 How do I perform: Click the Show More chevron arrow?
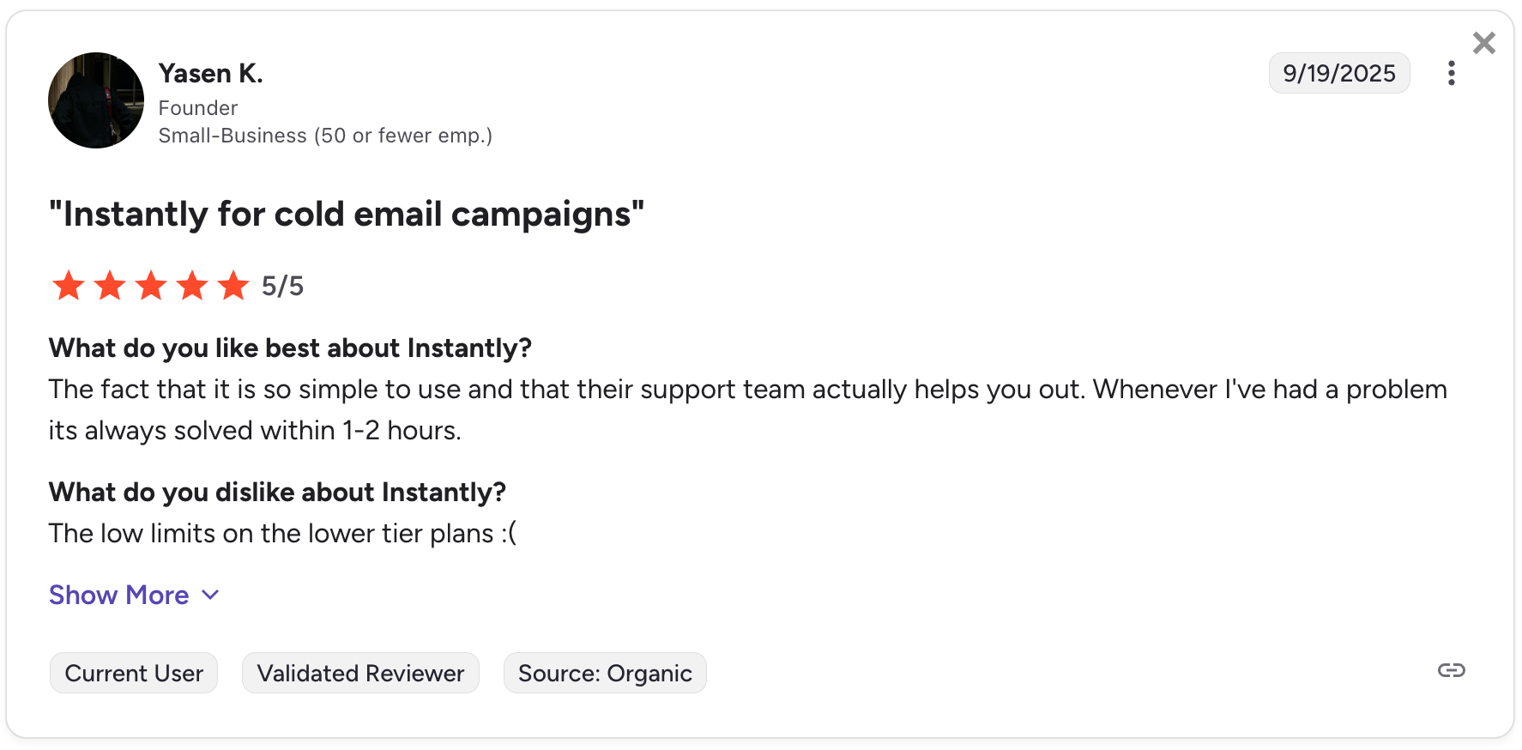[x=209, y=595]
